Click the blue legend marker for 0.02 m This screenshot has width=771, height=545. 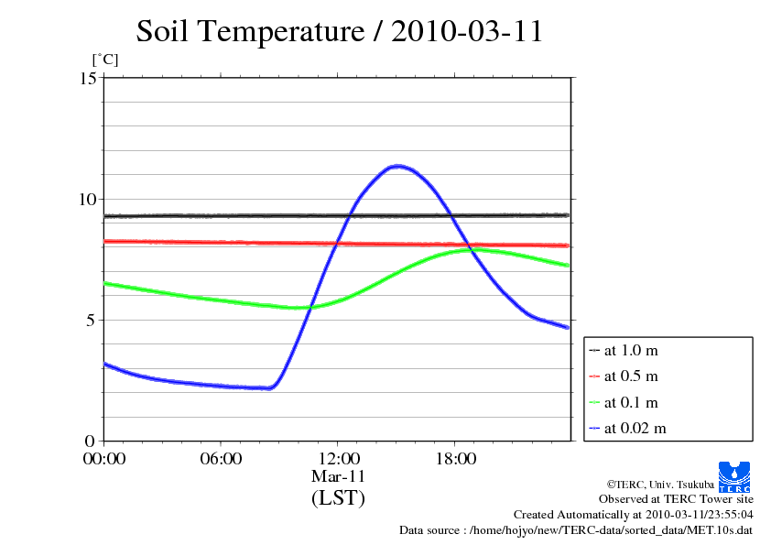[x=594, y=428]
